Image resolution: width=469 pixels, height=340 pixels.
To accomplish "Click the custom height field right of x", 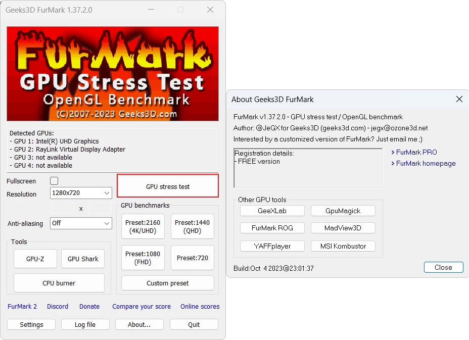I will (100, 209).
